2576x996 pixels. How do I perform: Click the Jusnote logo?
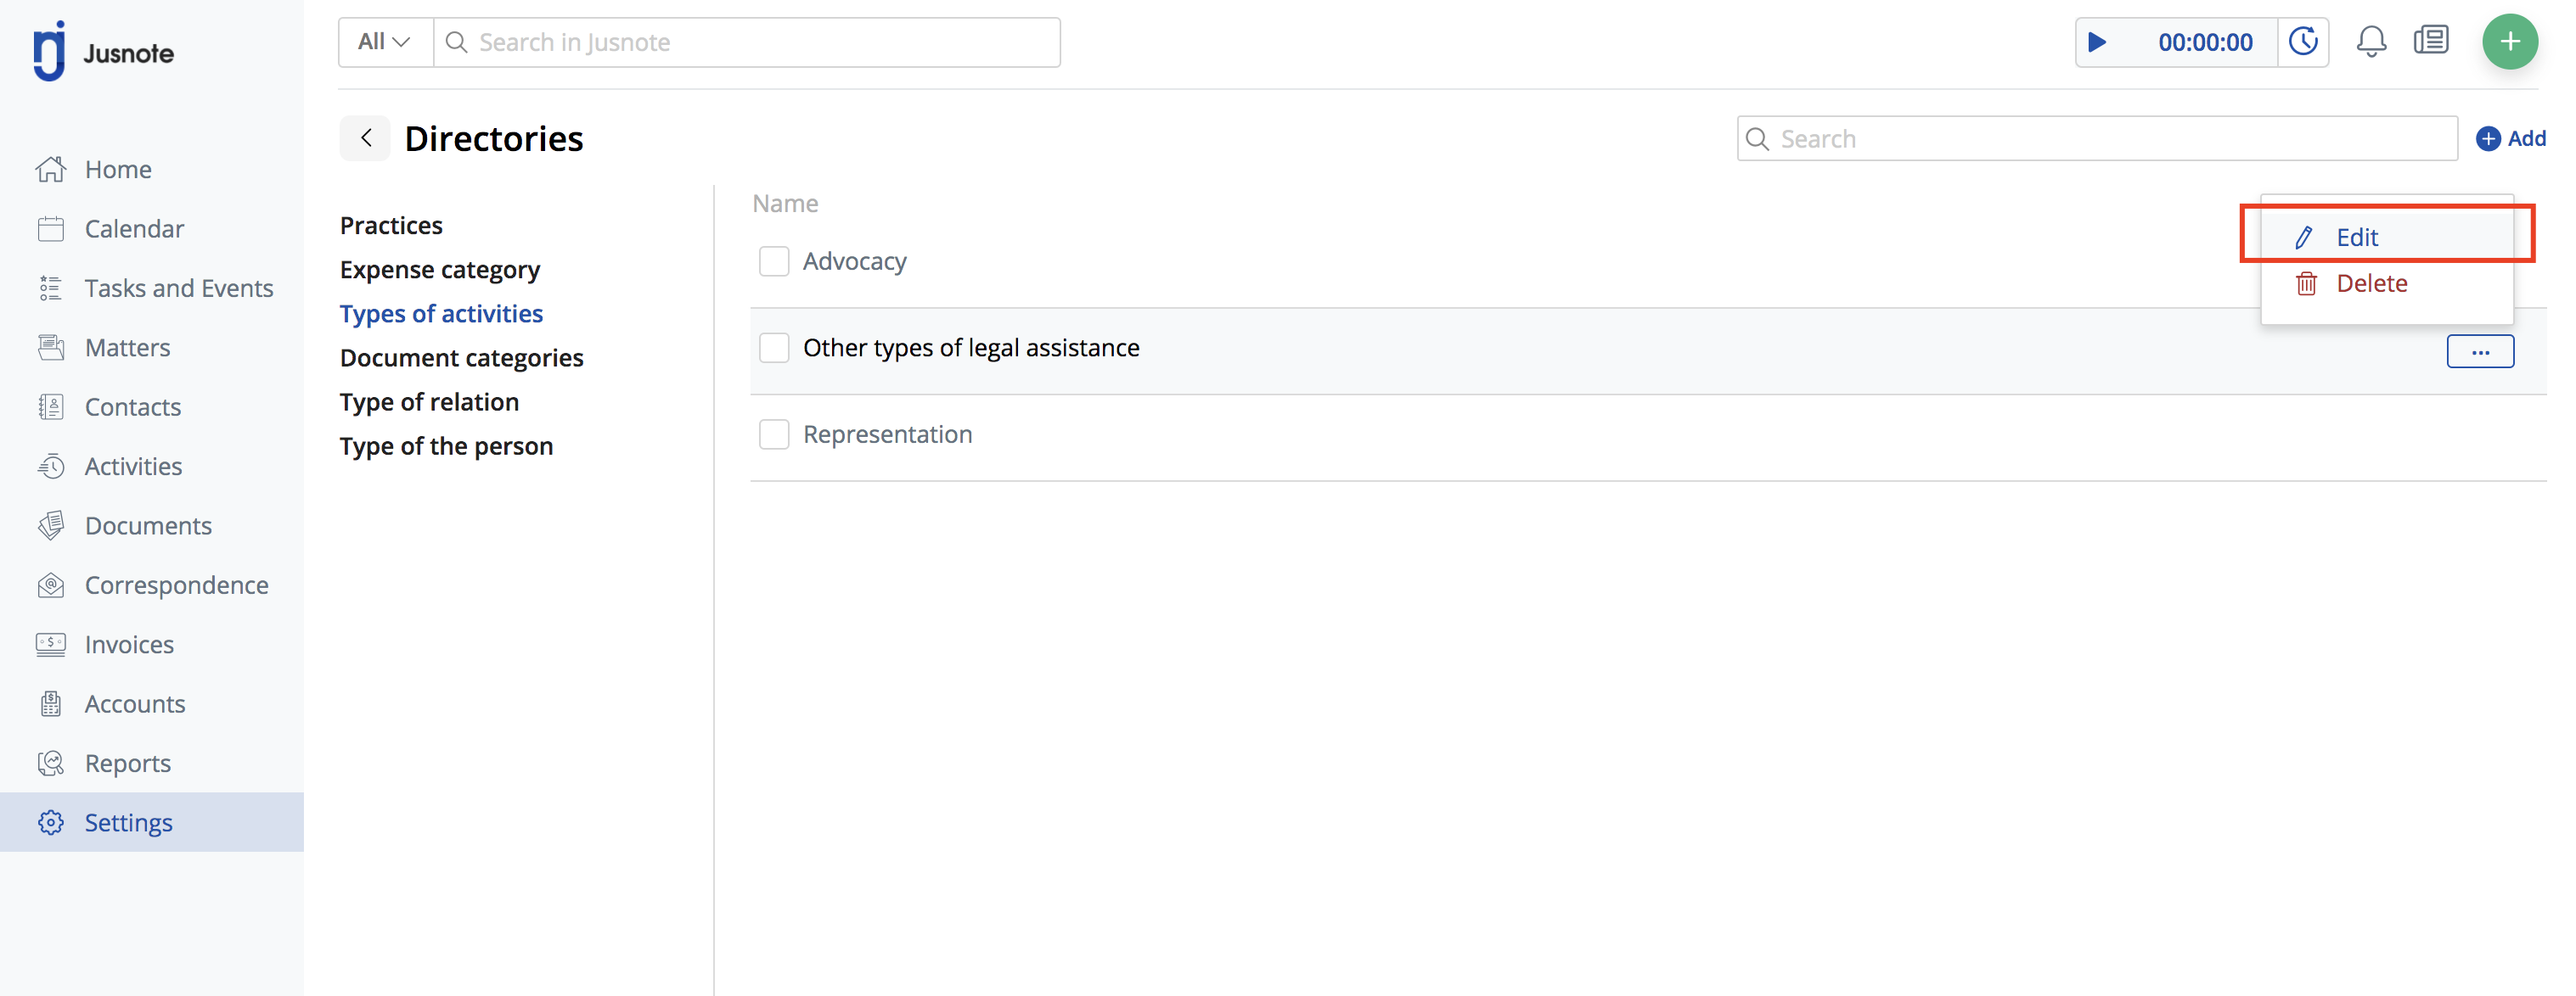click(103, 51)
